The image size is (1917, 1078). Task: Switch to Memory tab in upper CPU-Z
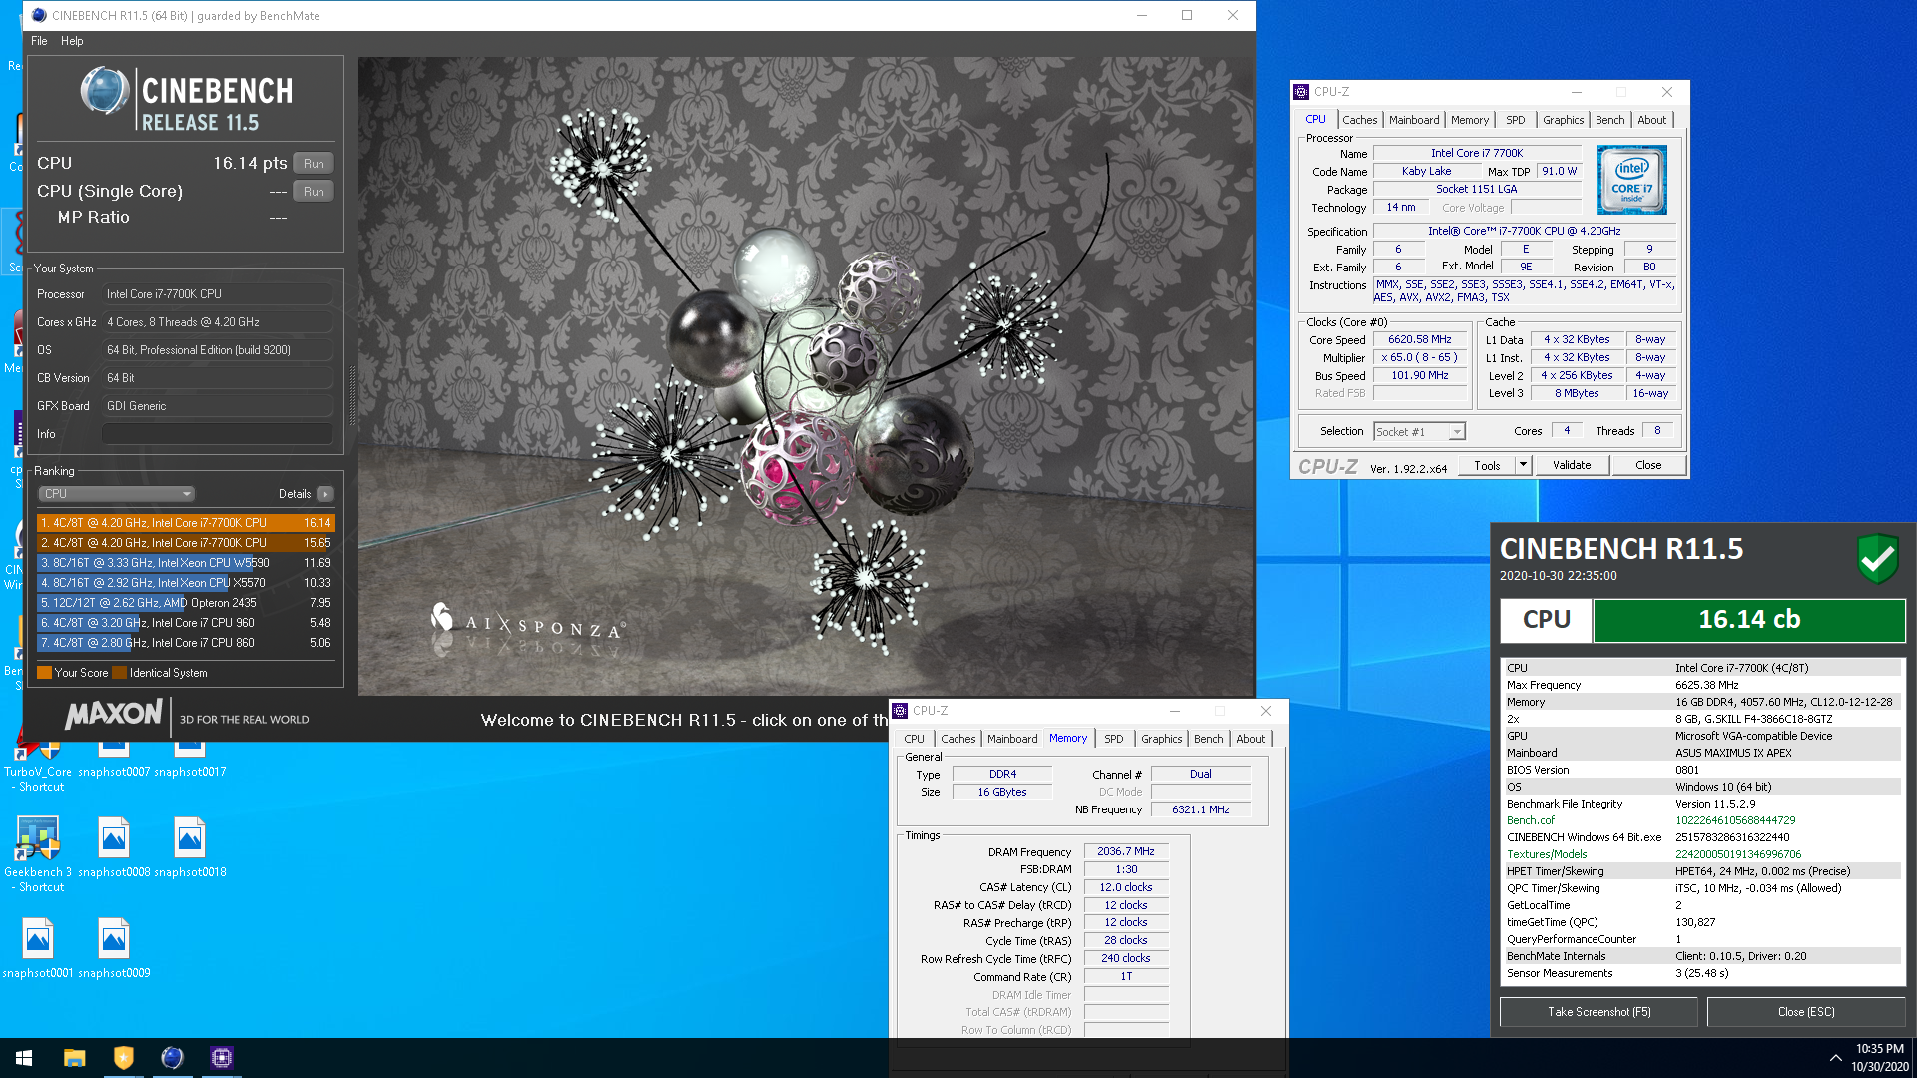1469,120
